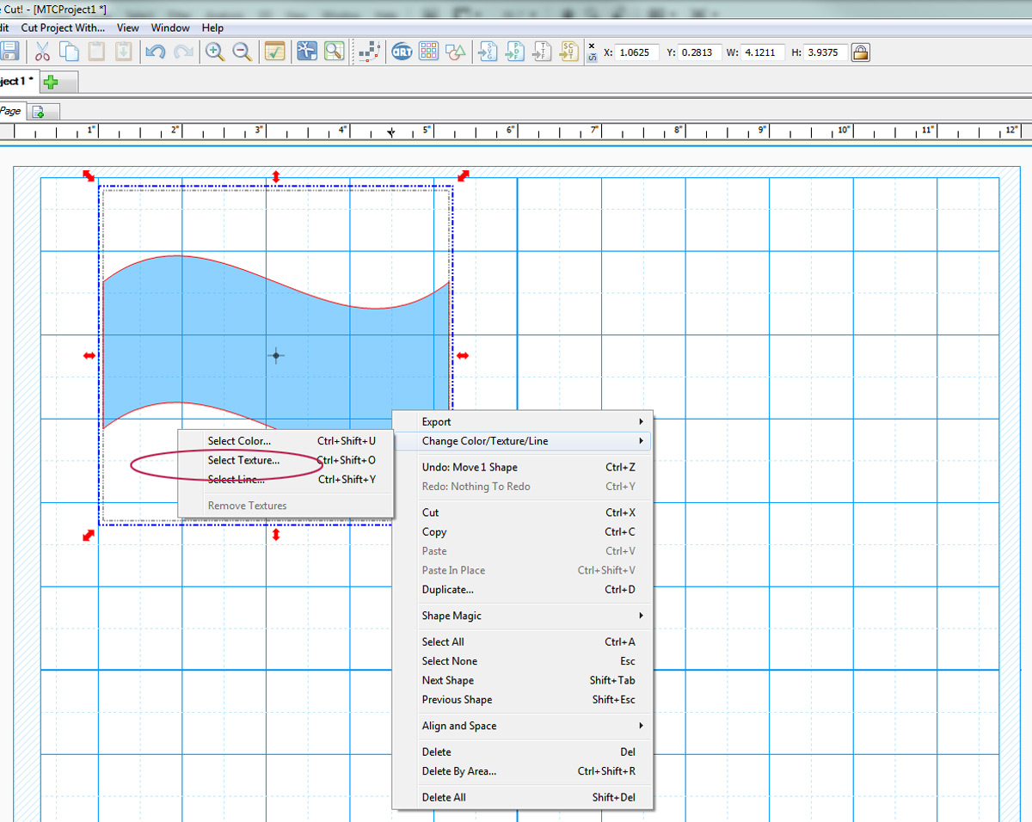
Task: Click Delete By Area... in context menu
Action: [x=458, y=771]
